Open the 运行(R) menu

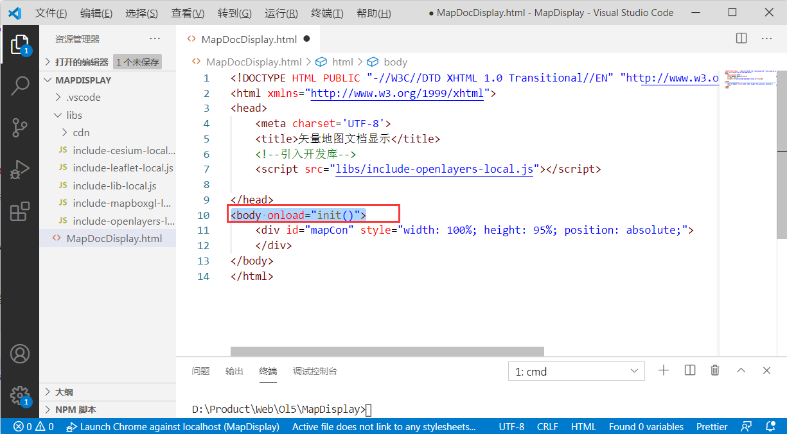tap(281, 13)
